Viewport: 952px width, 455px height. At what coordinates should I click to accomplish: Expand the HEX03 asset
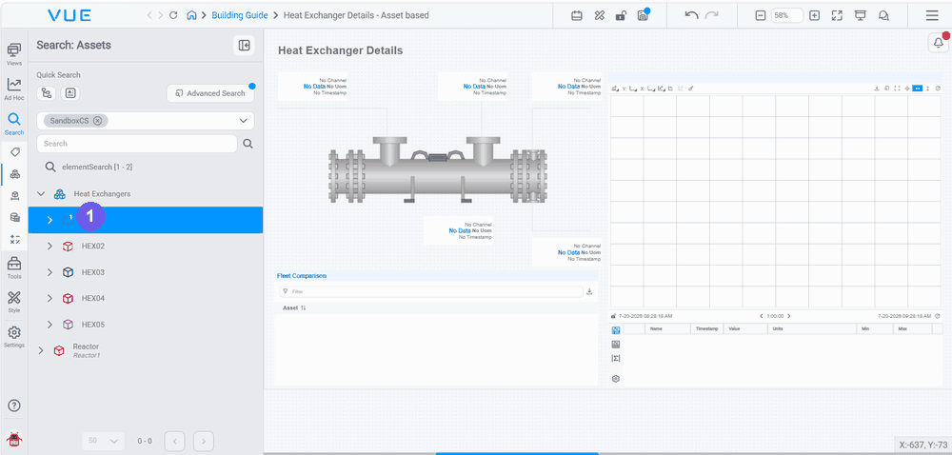[x=50, y=272]
